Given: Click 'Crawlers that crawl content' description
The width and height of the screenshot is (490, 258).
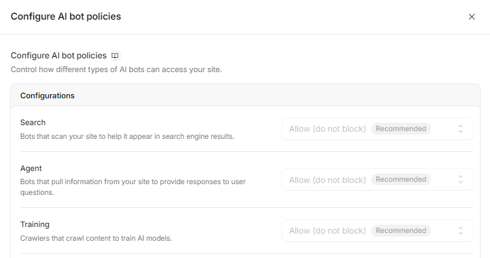Looking at the screenshot, I should 96,238.
